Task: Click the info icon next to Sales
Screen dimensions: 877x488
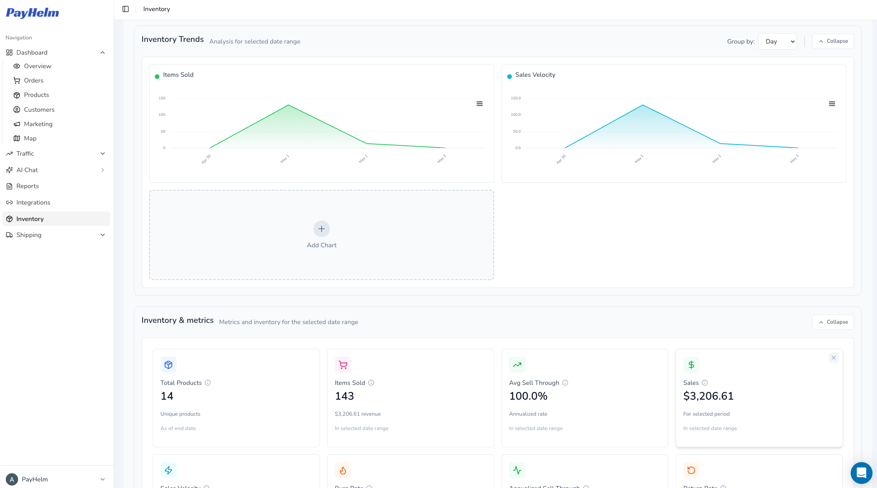Action: tap(705, 383)
